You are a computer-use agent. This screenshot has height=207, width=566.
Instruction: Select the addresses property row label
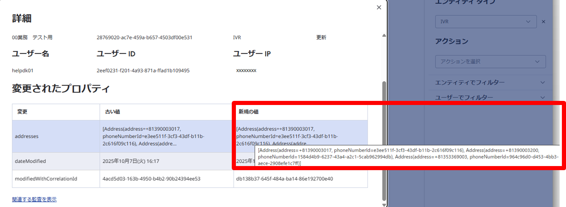27,137
